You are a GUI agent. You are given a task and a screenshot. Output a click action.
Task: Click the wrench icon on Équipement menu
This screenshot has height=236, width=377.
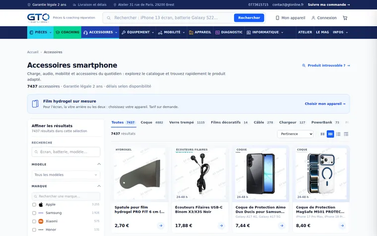tap(124, 32)
